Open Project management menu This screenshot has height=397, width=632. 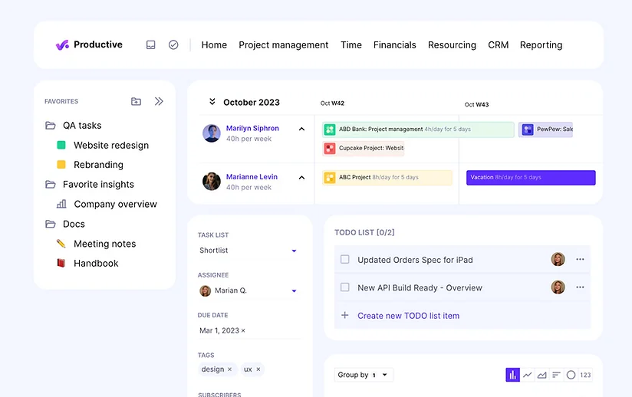[283, 45]
